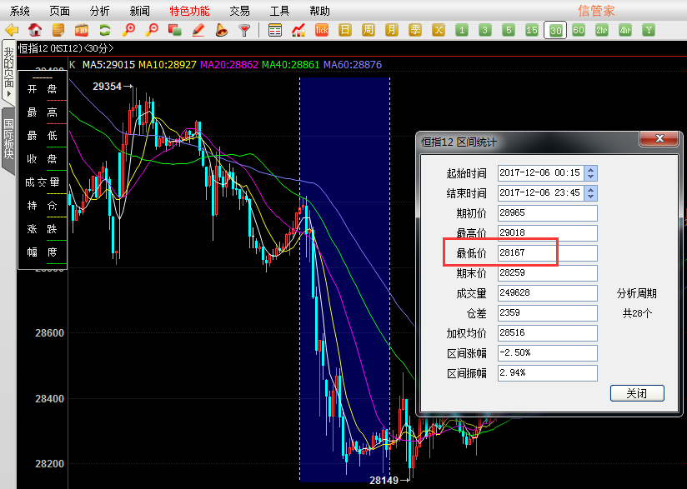This screenshot has width=687, height=489.
Task: Click the green refresh arrows icon
Action: pyautogui.click(x=105, y=30)
